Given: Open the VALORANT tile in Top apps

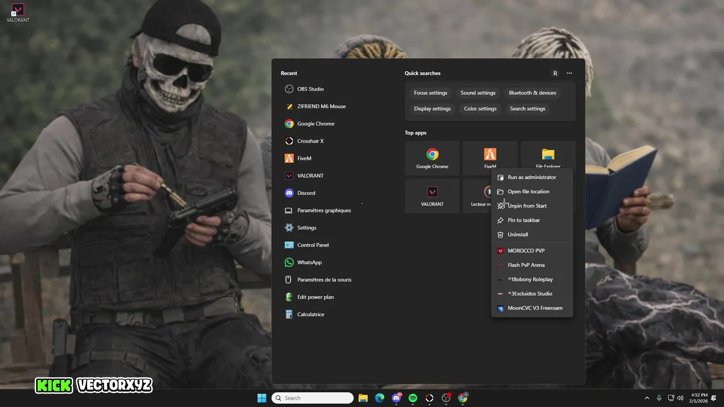Looking at the screenshot, I should point(432,196).
